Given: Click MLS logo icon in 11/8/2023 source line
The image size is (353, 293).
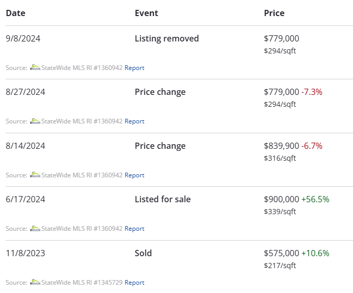Looking at the screenshot, I should (x=35, y=282).
